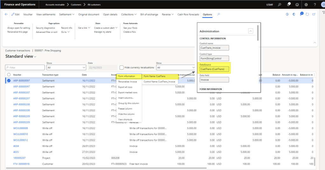Click the Personalize this page button
Viewport: 325px width, 170px height.
click(17, 32)
